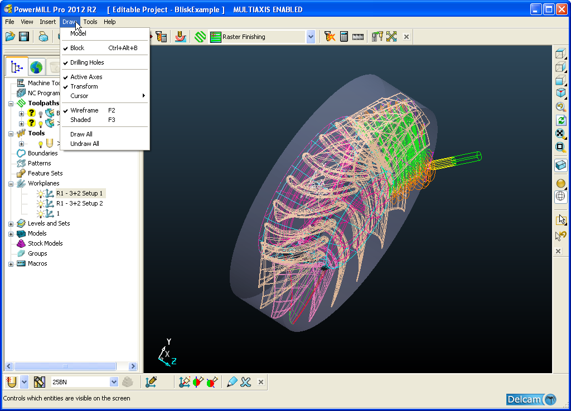Toggle light bulb for workplane 1
Viewport: 571px width, 411px height.
coord(40,213)
